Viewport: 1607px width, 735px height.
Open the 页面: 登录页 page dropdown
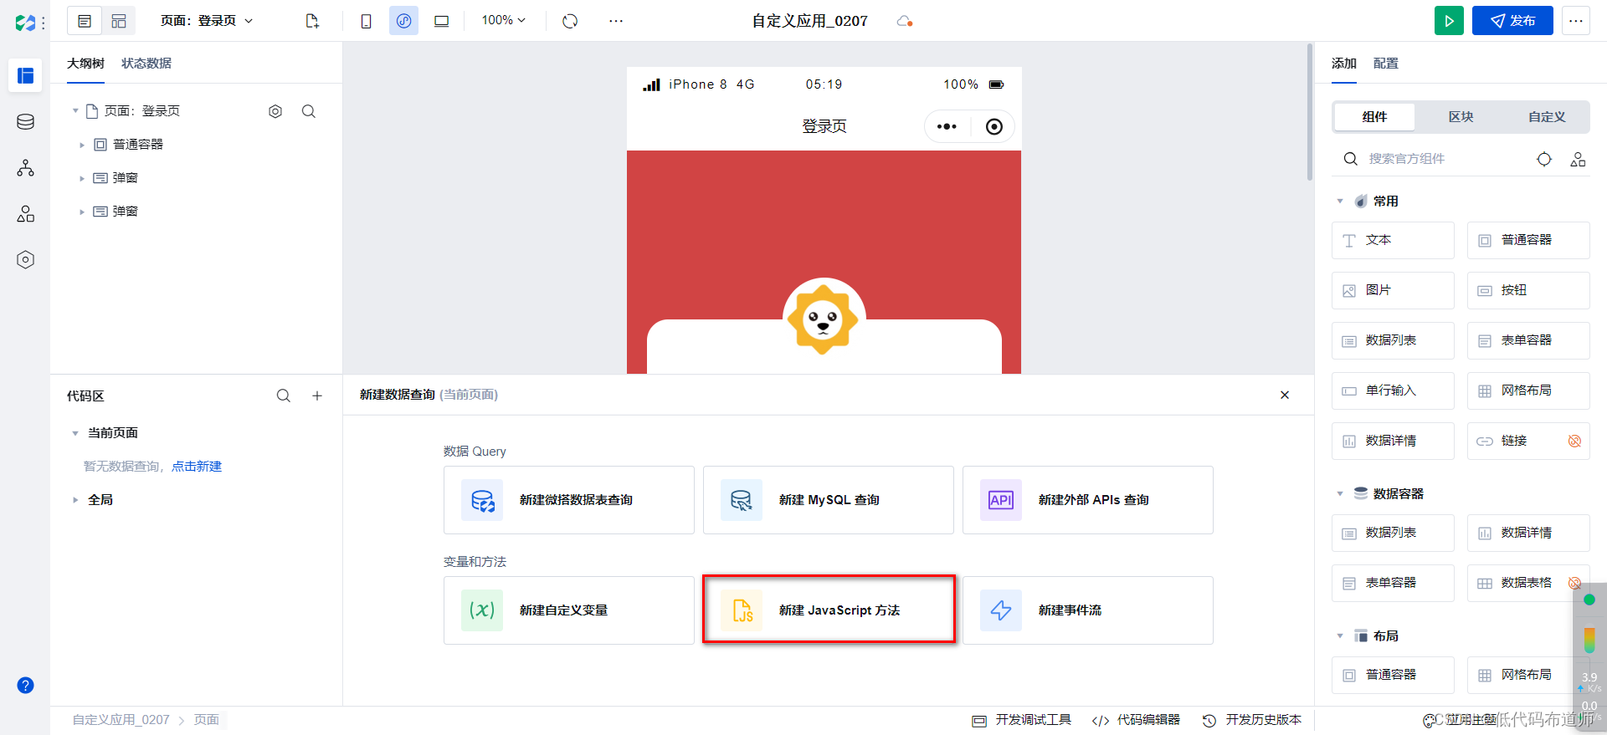pos(207,21)
